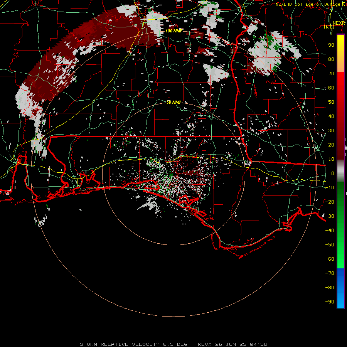Image resolution: width=347 pixels, height=347 pixels.
Task: Click the NEXLAB-College of DuPage credit text
Action: point(310,4)
